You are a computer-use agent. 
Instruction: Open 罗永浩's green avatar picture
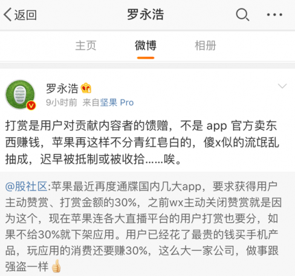[x=20, y=94]
